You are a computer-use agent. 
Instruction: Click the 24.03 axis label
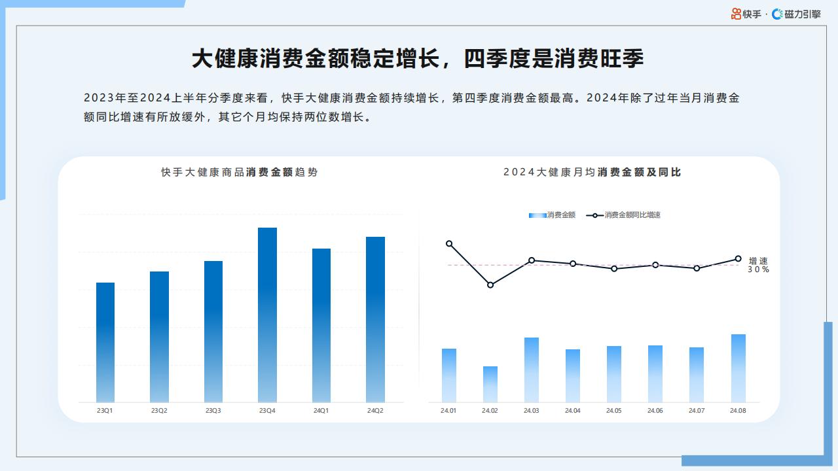pyautogui.click(x=532, y=411)
